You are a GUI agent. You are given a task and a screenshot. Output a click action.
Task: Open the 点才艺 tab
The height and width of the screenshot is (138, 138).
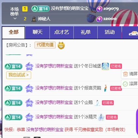(62, 32)
